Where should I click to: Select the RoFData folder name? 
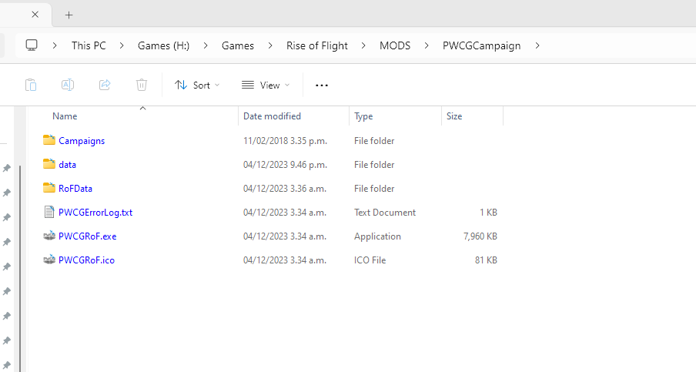(x=75, y=189)
